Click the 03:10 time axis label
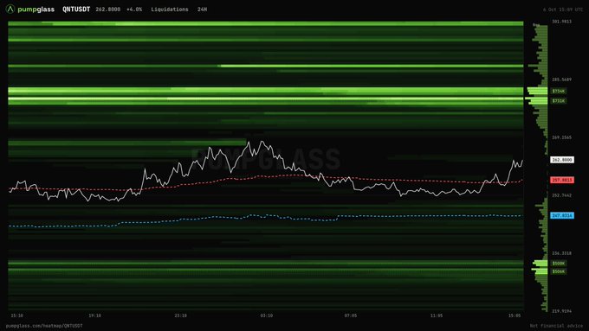Screen dimensions: 589x331 click(x=266, y=315)
